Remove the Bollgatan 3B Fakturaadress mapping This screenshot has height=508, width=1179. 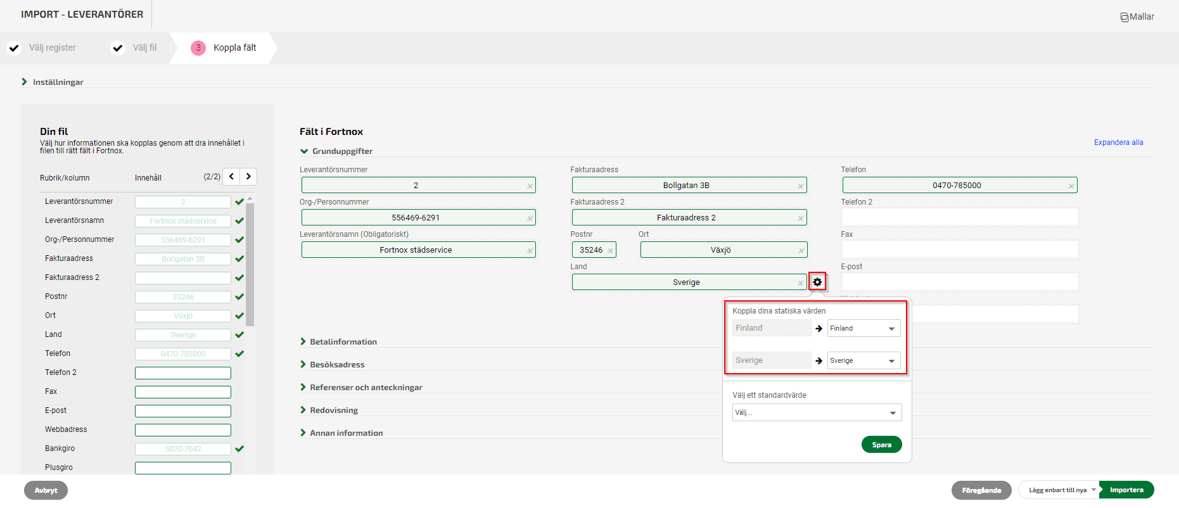(x=800, y=186)
